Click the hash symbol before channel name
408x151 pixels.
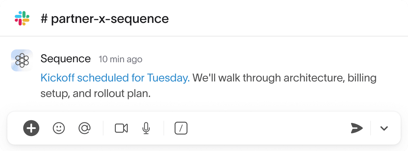44,19
